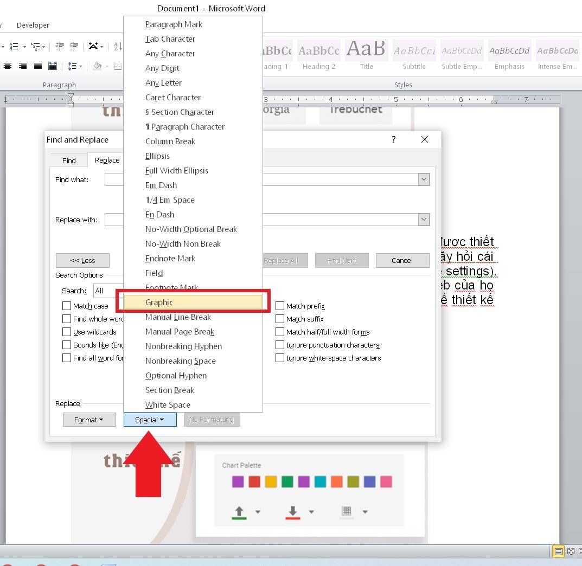This screenshot has width=582, height=566.
Task: Click the No Formatting button
Action: 212,420
